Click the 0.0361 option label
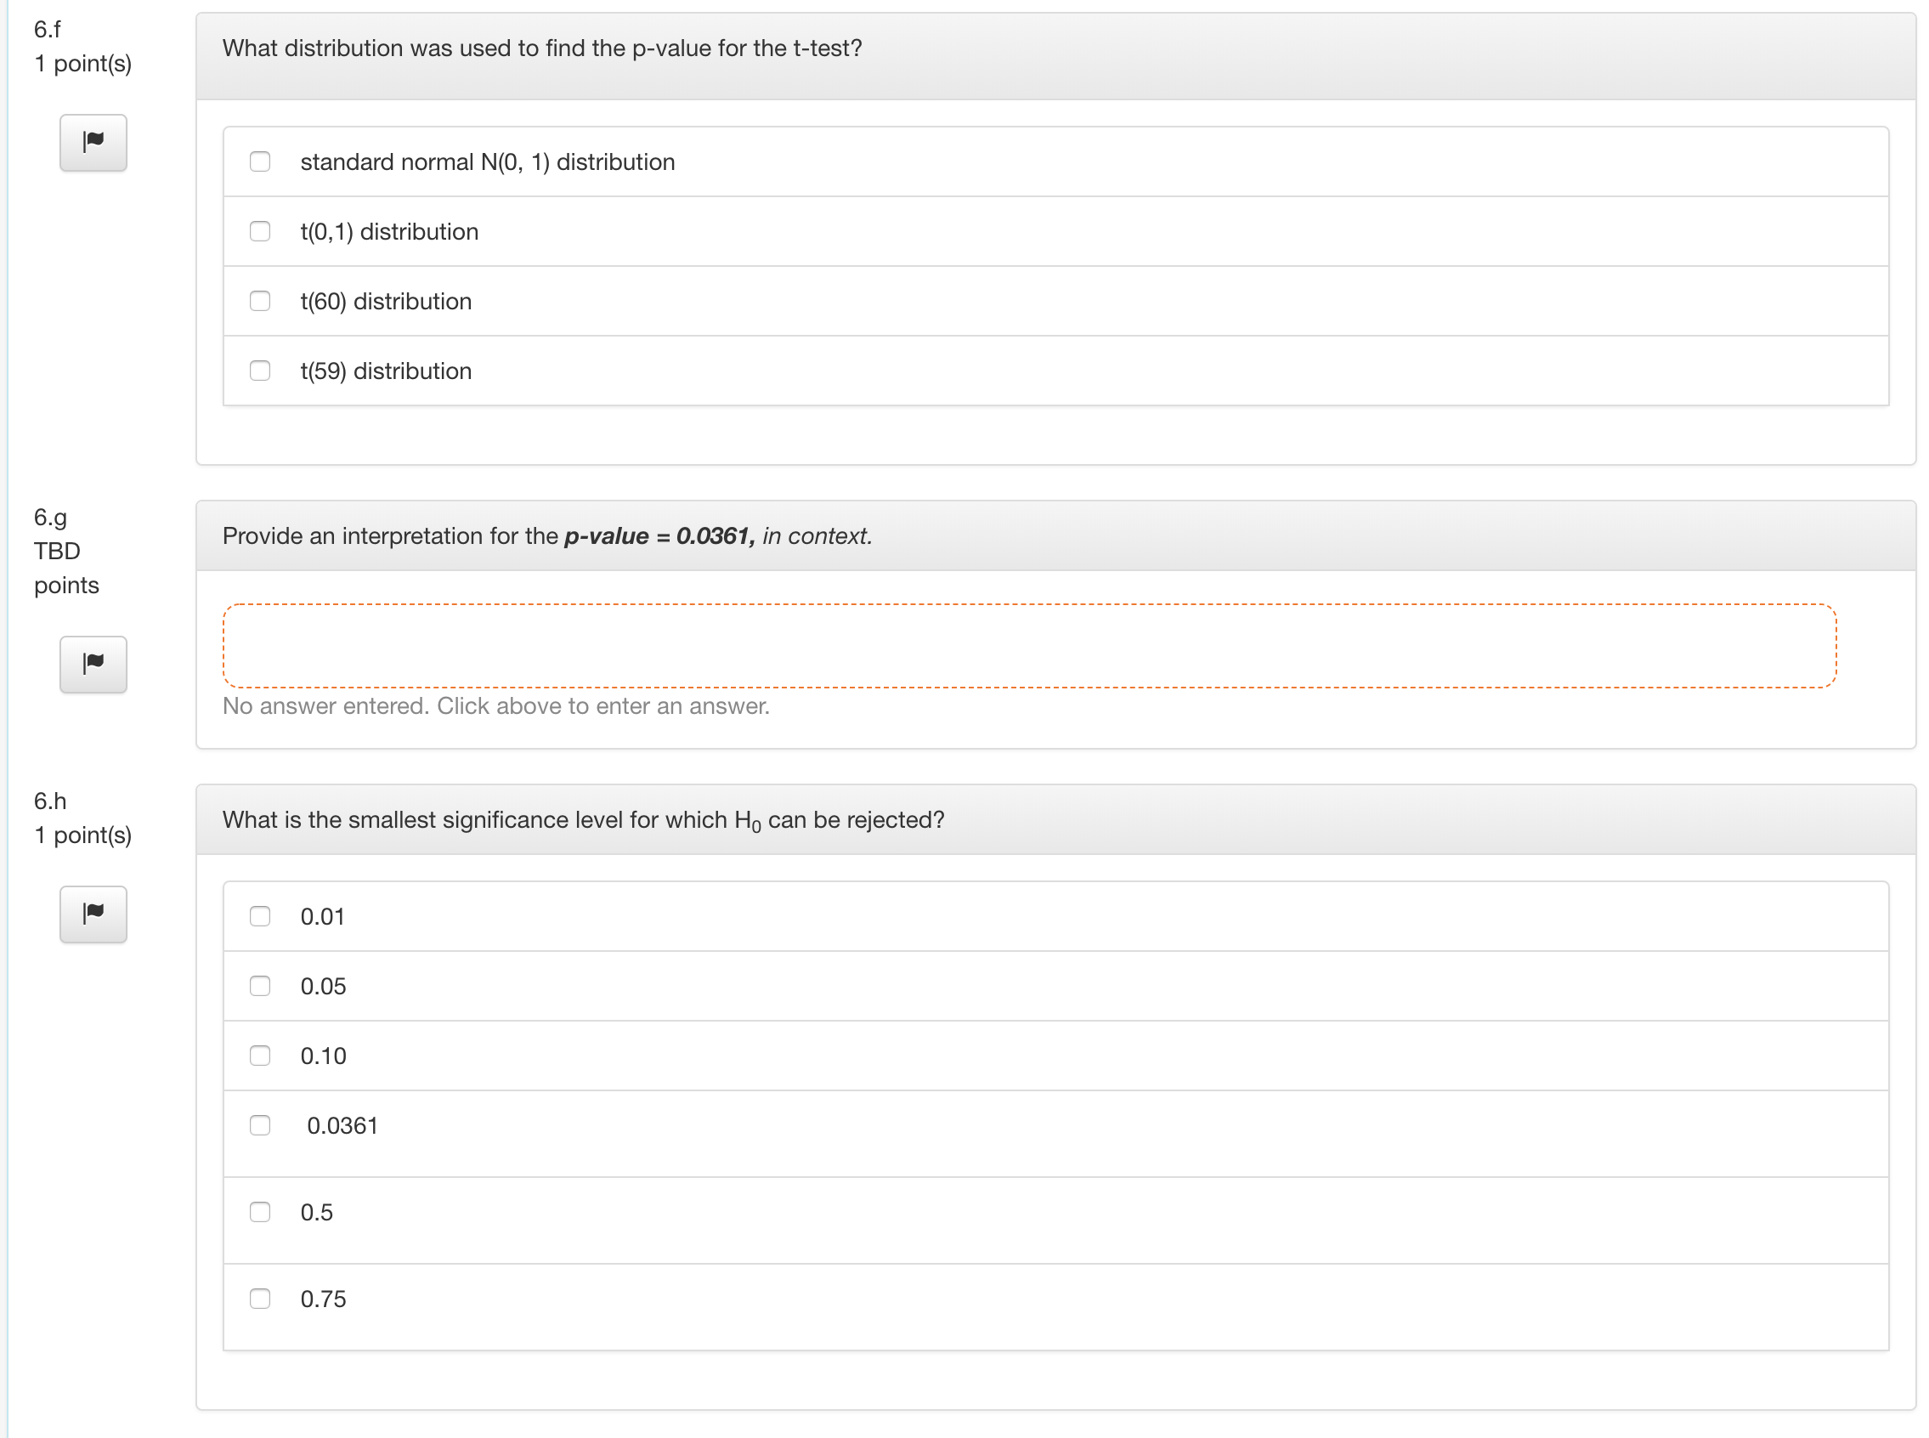Image resolution: width=1929 pixels, height=1438 pixels. [342, 1125]
